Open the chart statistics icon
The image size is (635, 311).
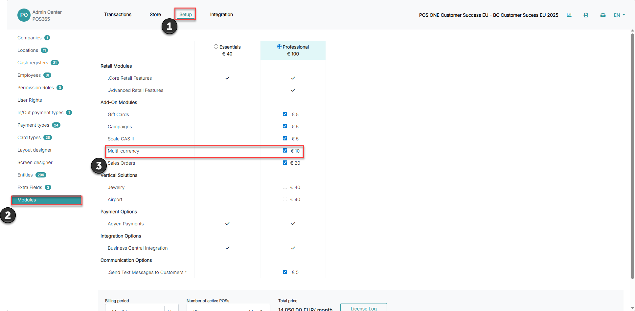(569, 15)
